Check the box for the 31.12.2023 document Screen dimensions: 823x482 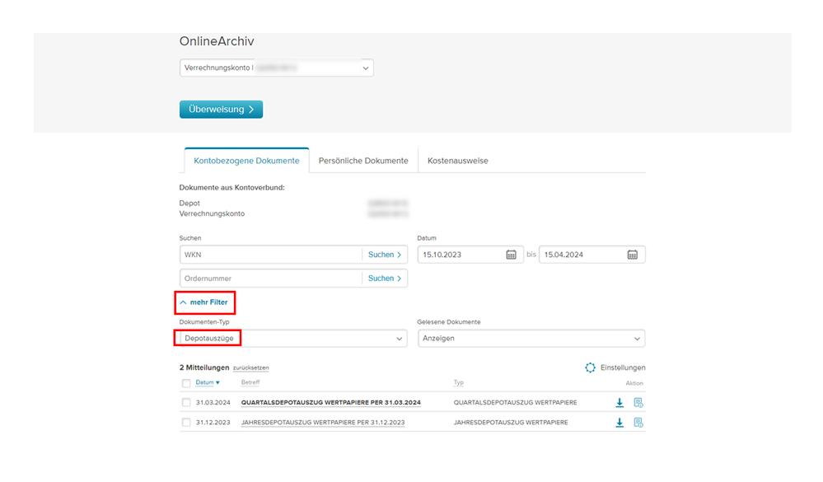(186, 422)
